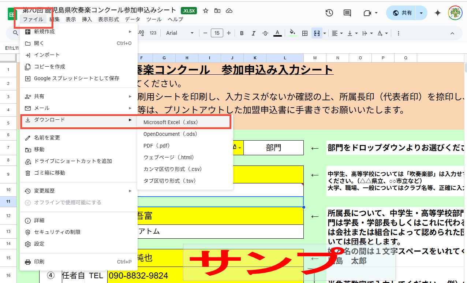Screen dimensions: 467x283
Task: Expand the 新規作成 submenu
Action: pyautogui.click(x=78, y=32)
